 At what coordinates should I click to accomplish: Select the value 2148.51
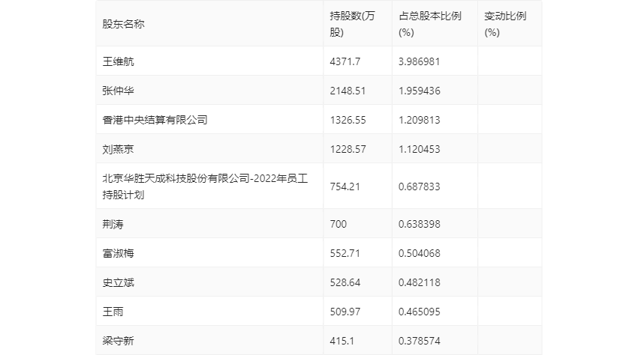tap(348, 91)
